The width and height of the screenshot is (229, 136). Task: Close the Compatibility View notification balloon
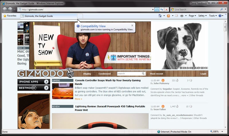[132, 26]
